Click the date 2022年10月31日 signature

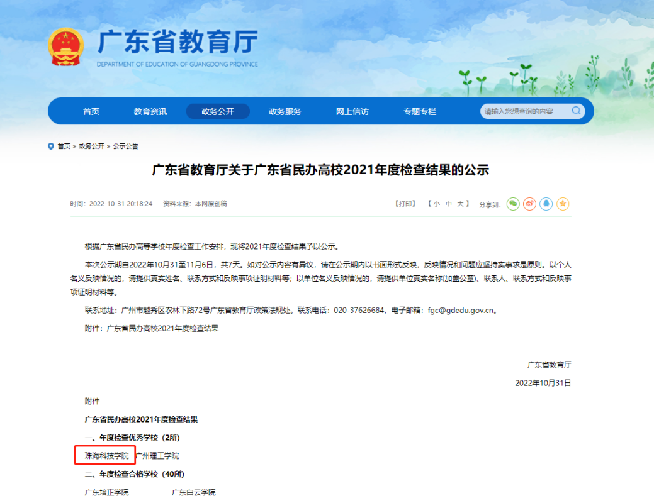pyautogui.click(x=543, y=383)
